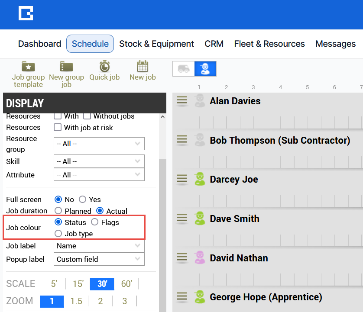Enable the With job at risk checkbox
The height and width of the screenshot is (312, 363).
(x=58, y=127)
